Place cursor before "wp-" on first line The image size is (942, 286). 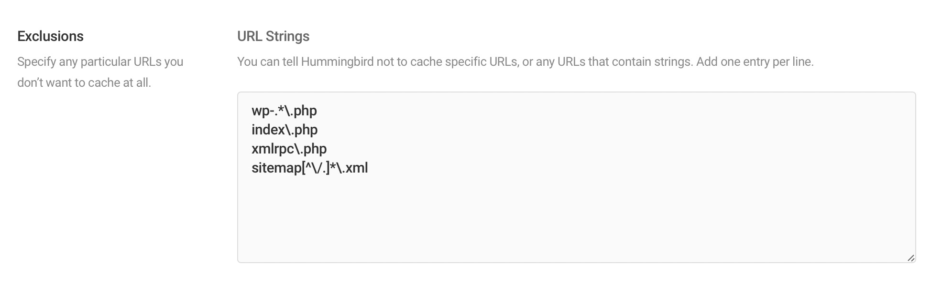[252, 111]
